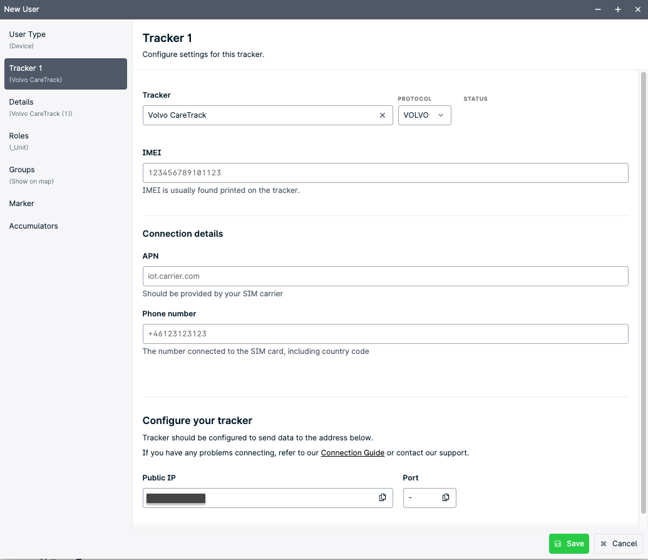Image resolution: width=648 pixels, height=560 pixels.
Task: Open the Accumulators section
Action: click(33, 226)
